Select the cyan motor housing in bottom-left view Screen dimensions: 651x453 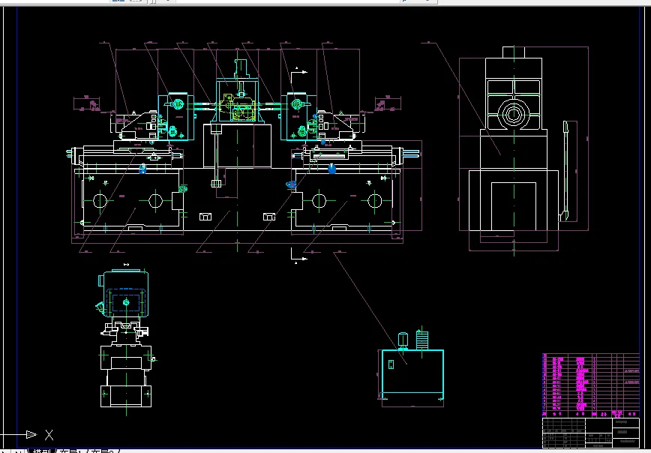(x=126, y=293)
